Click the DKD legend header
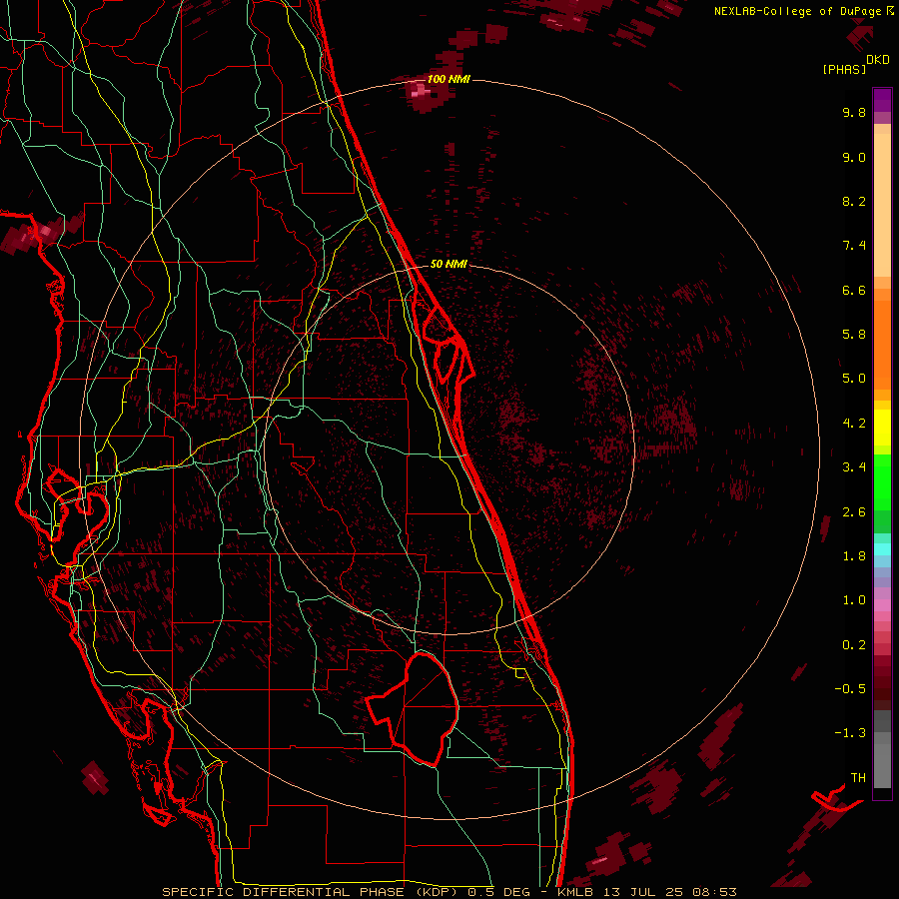The height and width of the screenshot is (899, 899). (878, 59)
